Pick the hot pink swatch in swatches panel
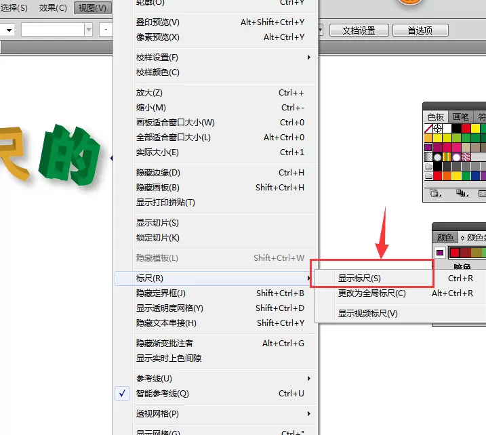 tap(456, 147)
